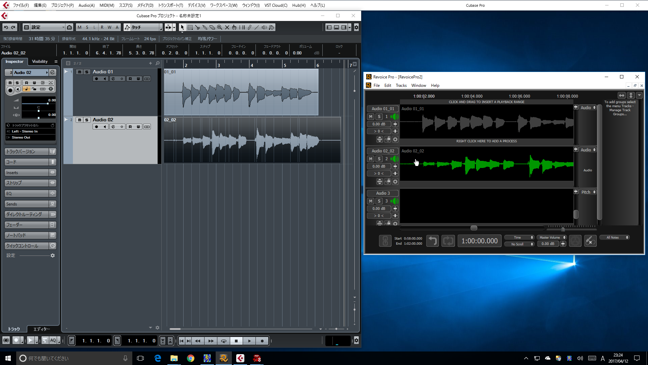Viewport: 648px width, 365px height.
Task: Select the Split (scissors) tool in the Cubase toolbar
Action: click(197, 27)
